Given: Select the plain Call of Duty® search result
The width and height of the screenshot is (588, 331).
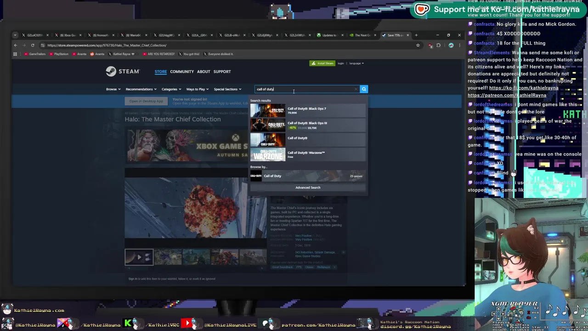Looking at the screenshot, I should point(308,140).
